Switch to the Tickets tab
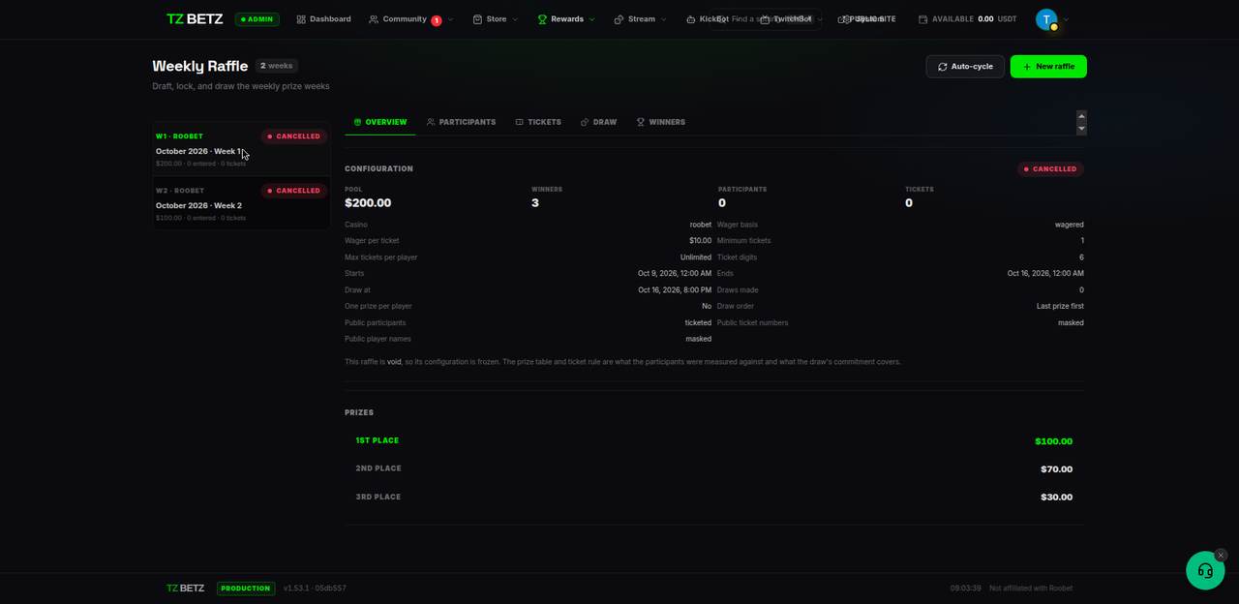This screenshot has width=1239, height=604. (538, 122)
